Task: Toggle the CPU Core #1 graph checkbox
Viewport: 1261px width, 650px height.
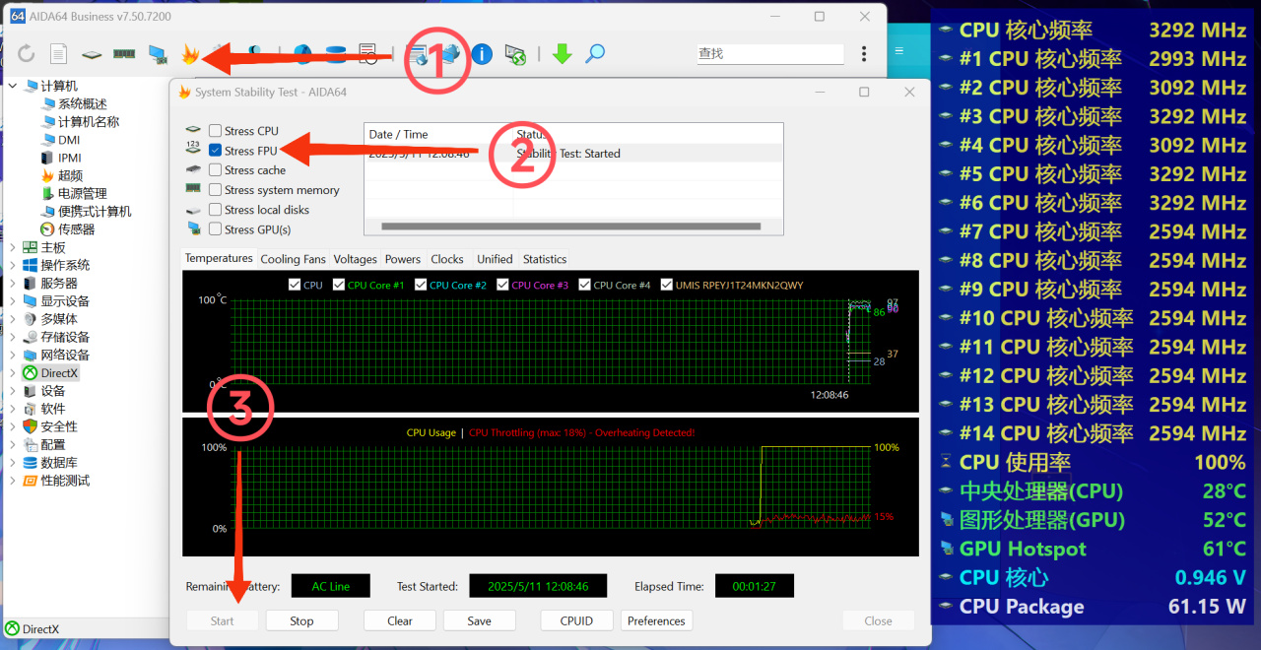Action: pyautogui.click(x=339, y=285)
